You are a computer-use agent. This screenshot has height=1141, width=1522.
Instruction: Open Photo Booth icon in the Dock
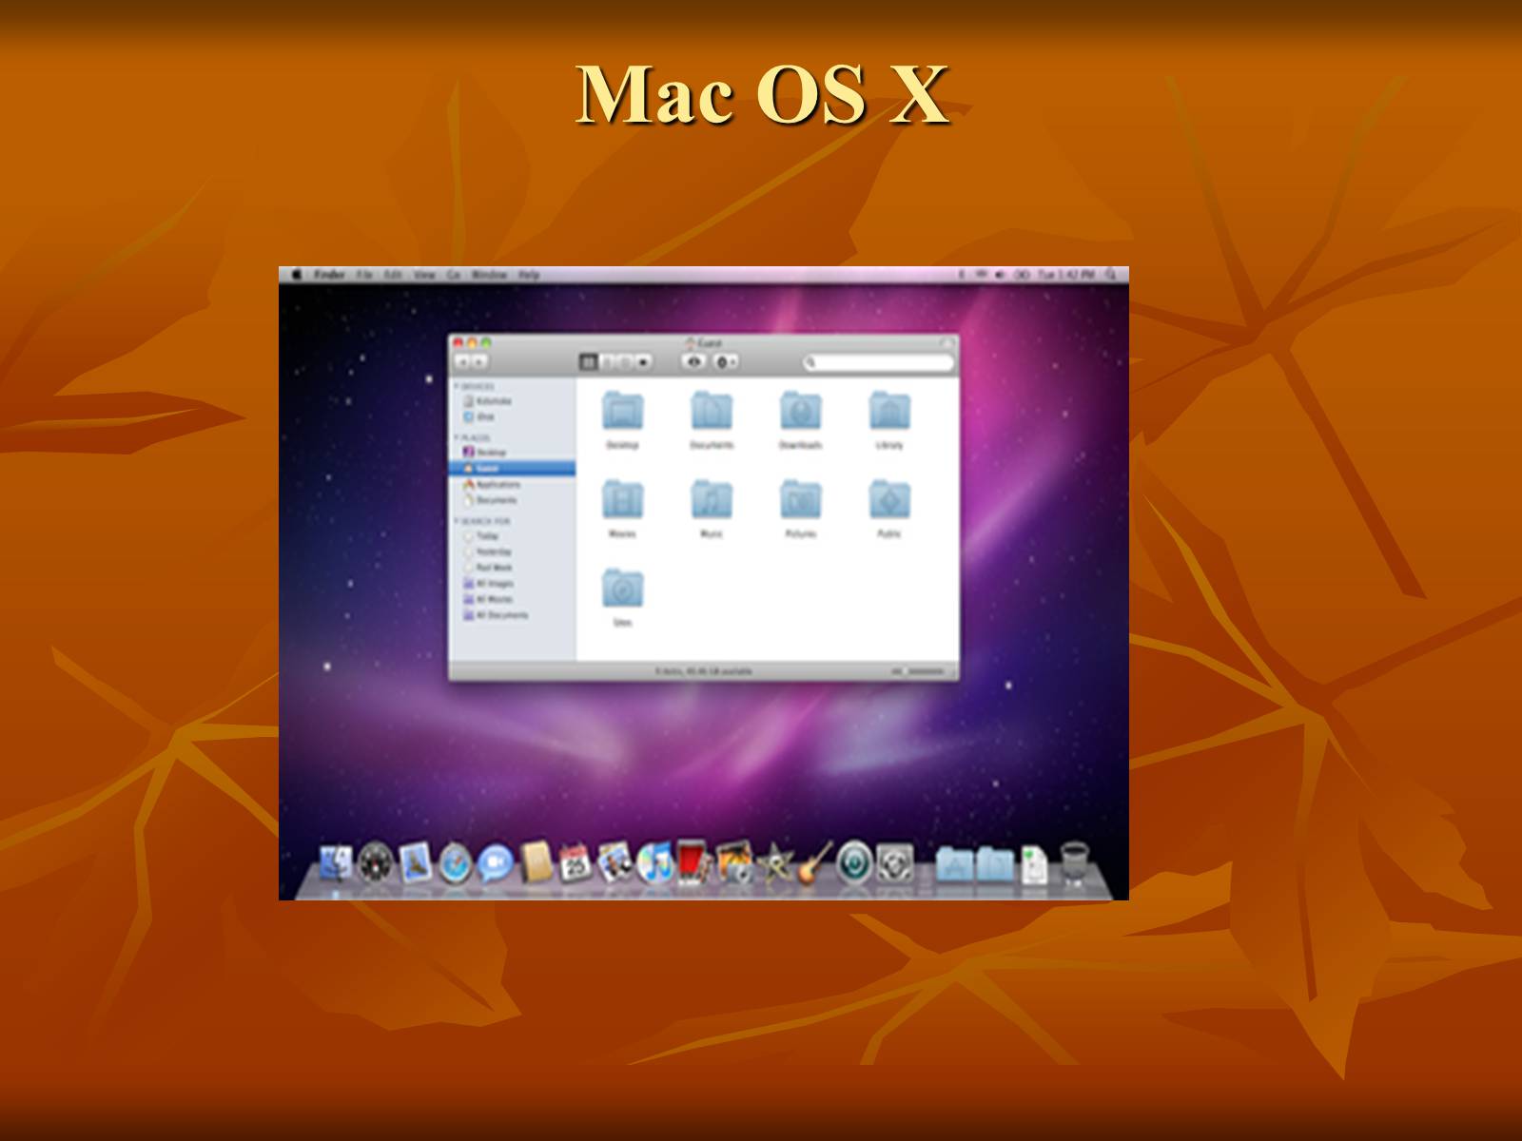(693, 862)
